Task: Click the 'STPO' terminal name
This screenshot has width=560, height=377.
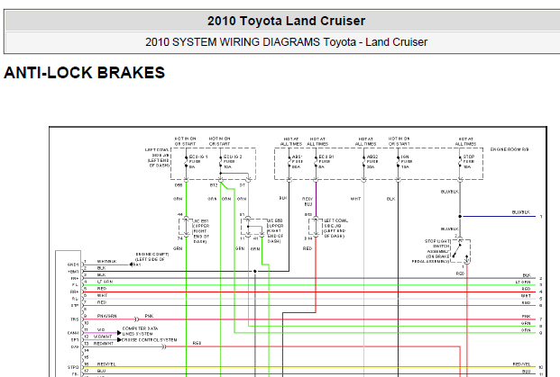Action: 73,367
